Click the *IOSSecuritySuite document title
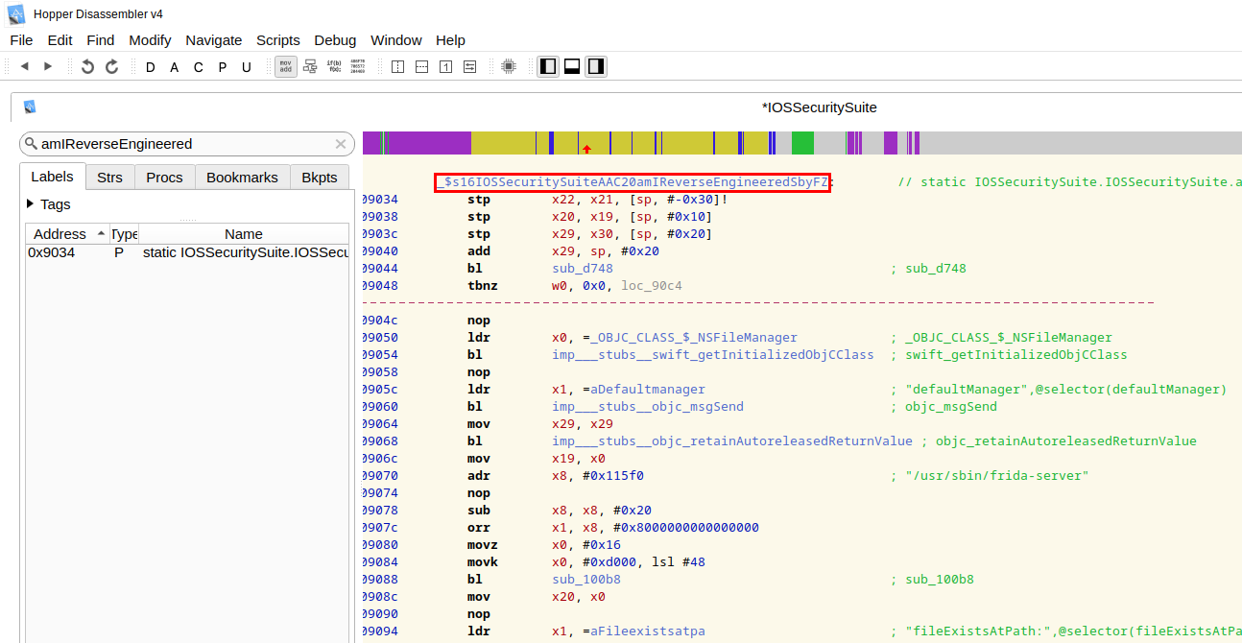This screenshot has height=643, width=1242. click(x=819, y=107)
